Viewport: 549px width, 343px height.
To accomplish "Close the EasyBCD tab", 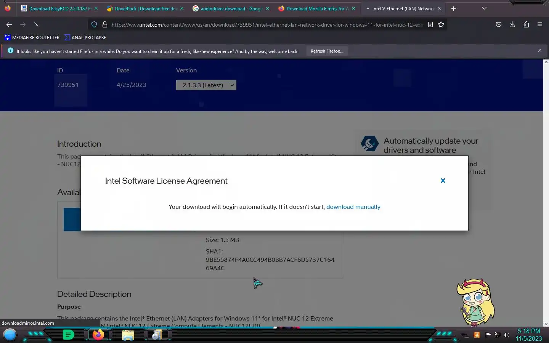I will coord(96,8).
